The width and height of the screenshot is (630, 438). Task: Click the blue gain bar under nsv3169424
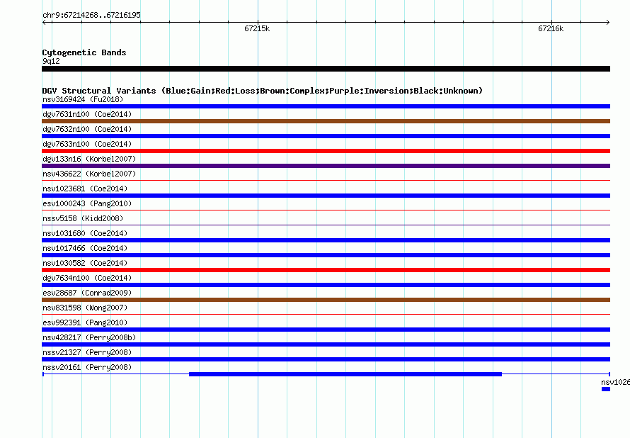(326, 106)
